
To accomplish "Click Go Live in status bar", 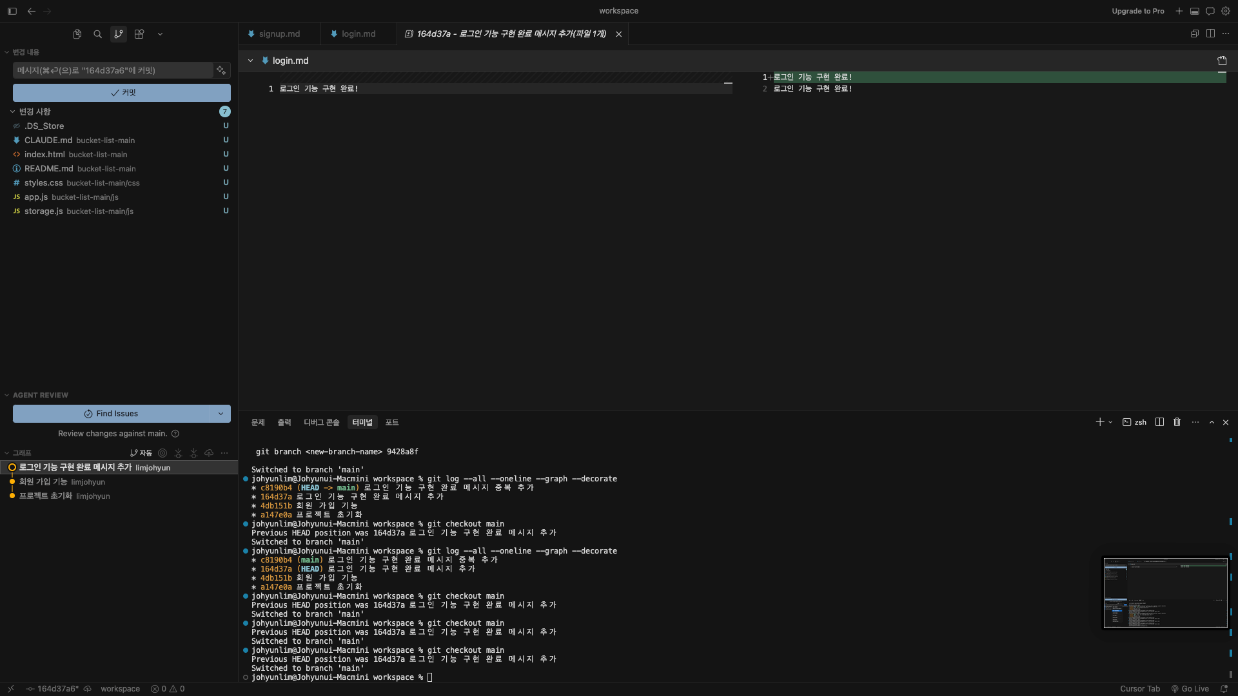I will 1190,689.
